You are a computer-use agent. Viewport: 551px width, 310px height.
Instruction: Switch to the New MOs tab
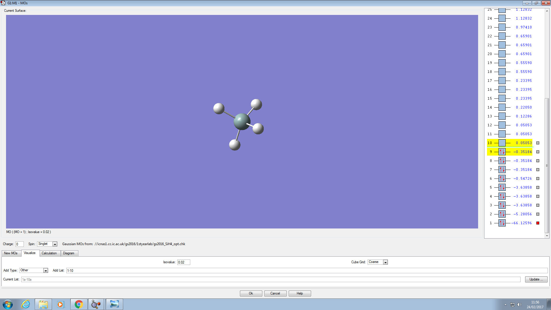[11, 253]
